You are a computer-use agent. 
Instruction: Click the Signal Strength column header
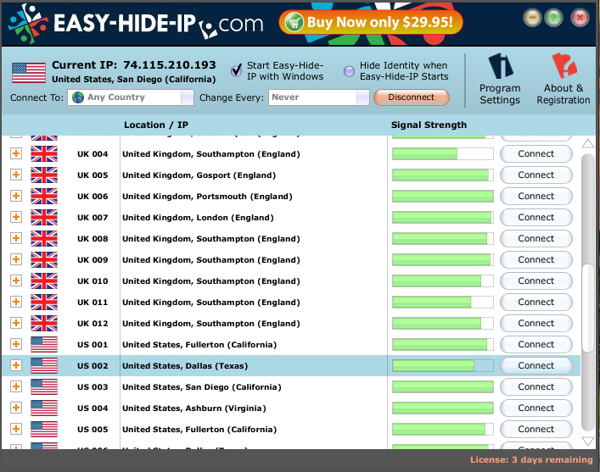pyautogui.click(x=429, y=125)
